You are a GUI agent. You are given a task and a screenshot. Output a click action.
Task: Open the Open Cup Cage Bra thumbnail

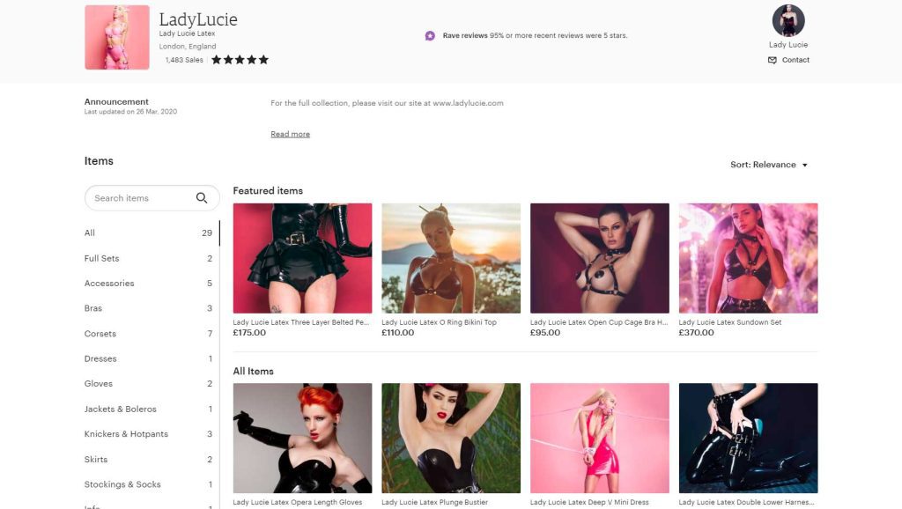(x=599, y=258)
